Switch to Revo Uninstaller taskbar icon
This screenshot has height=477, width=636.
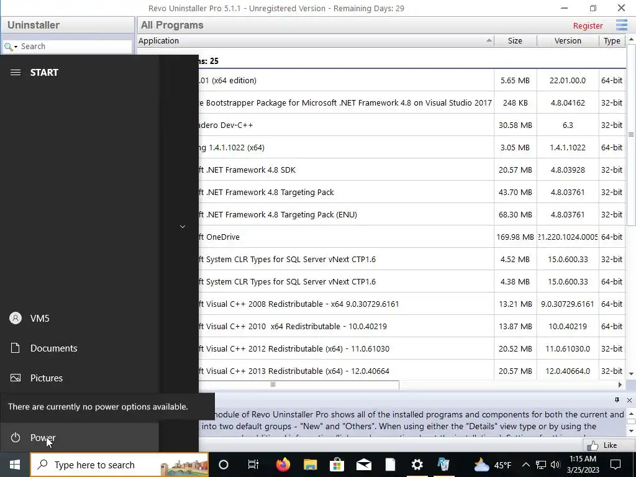click(443, 465)
